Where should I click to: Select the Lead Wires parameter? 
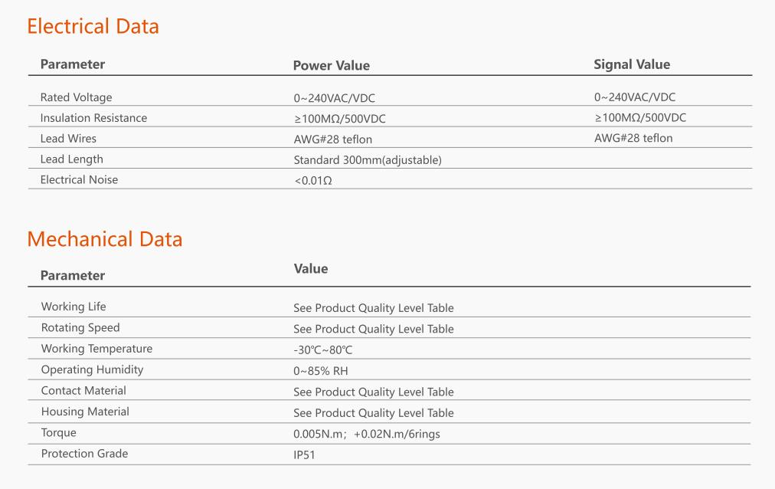pos(68,139)
